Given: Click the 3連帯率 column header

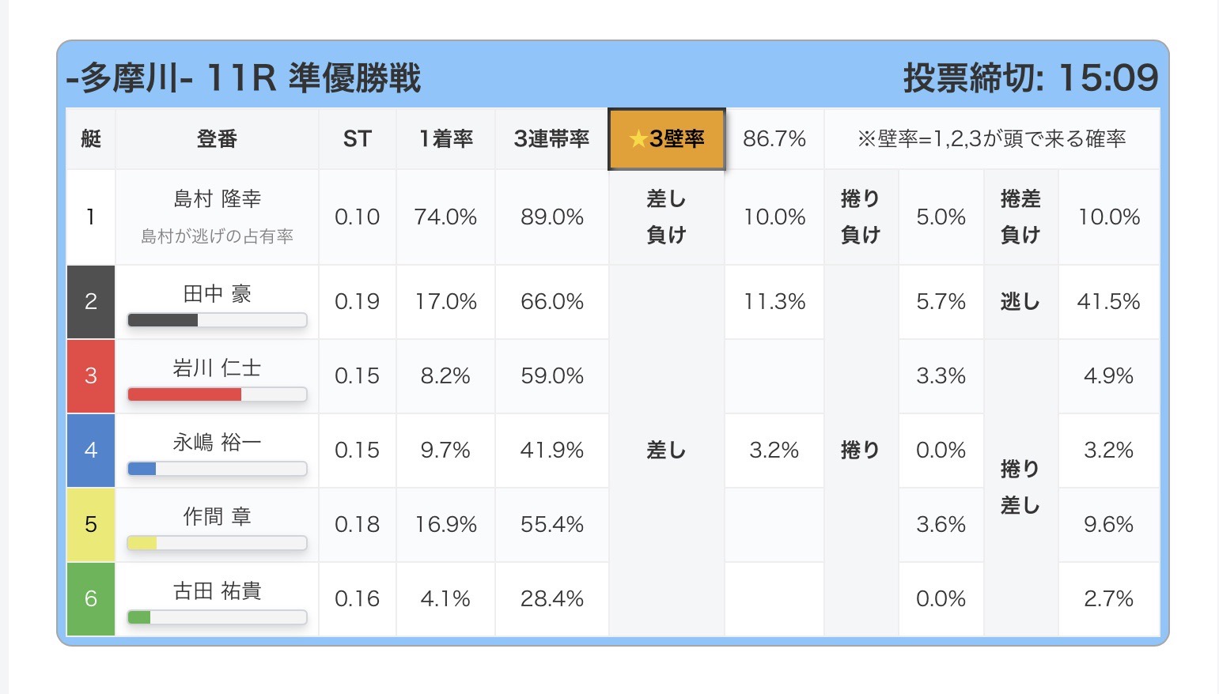Looking at the screenshot, I should click(x=551, y=139).
